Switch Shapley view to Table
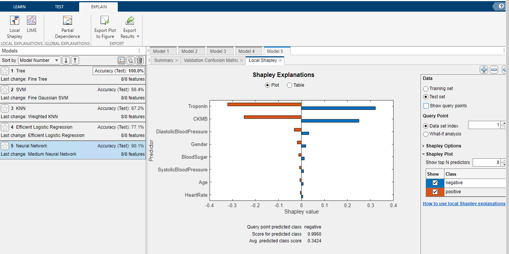This screenshot has height=254, width=509. click(290, 85)
